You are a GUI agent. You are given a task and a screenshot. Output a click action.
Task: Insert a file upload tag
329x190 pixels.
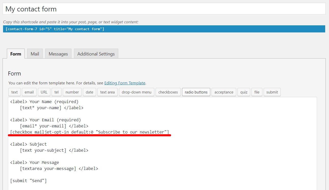point(257,92)
